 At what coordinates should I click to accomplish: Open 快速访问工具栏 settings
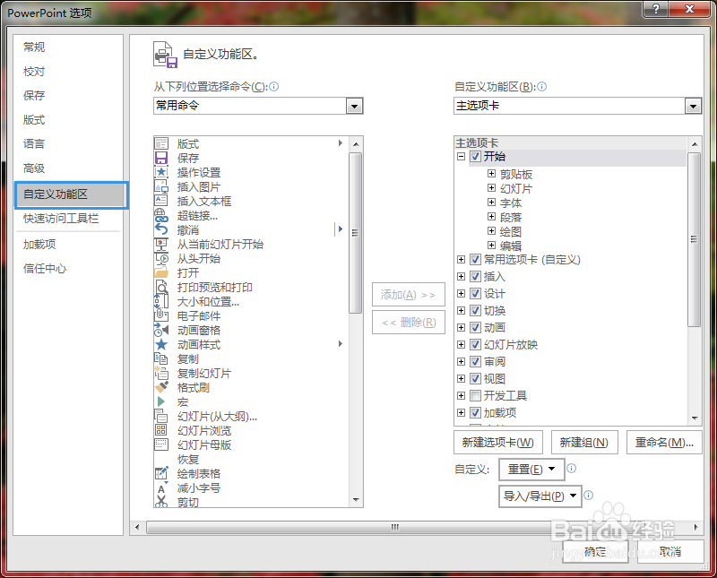point(61,219)
